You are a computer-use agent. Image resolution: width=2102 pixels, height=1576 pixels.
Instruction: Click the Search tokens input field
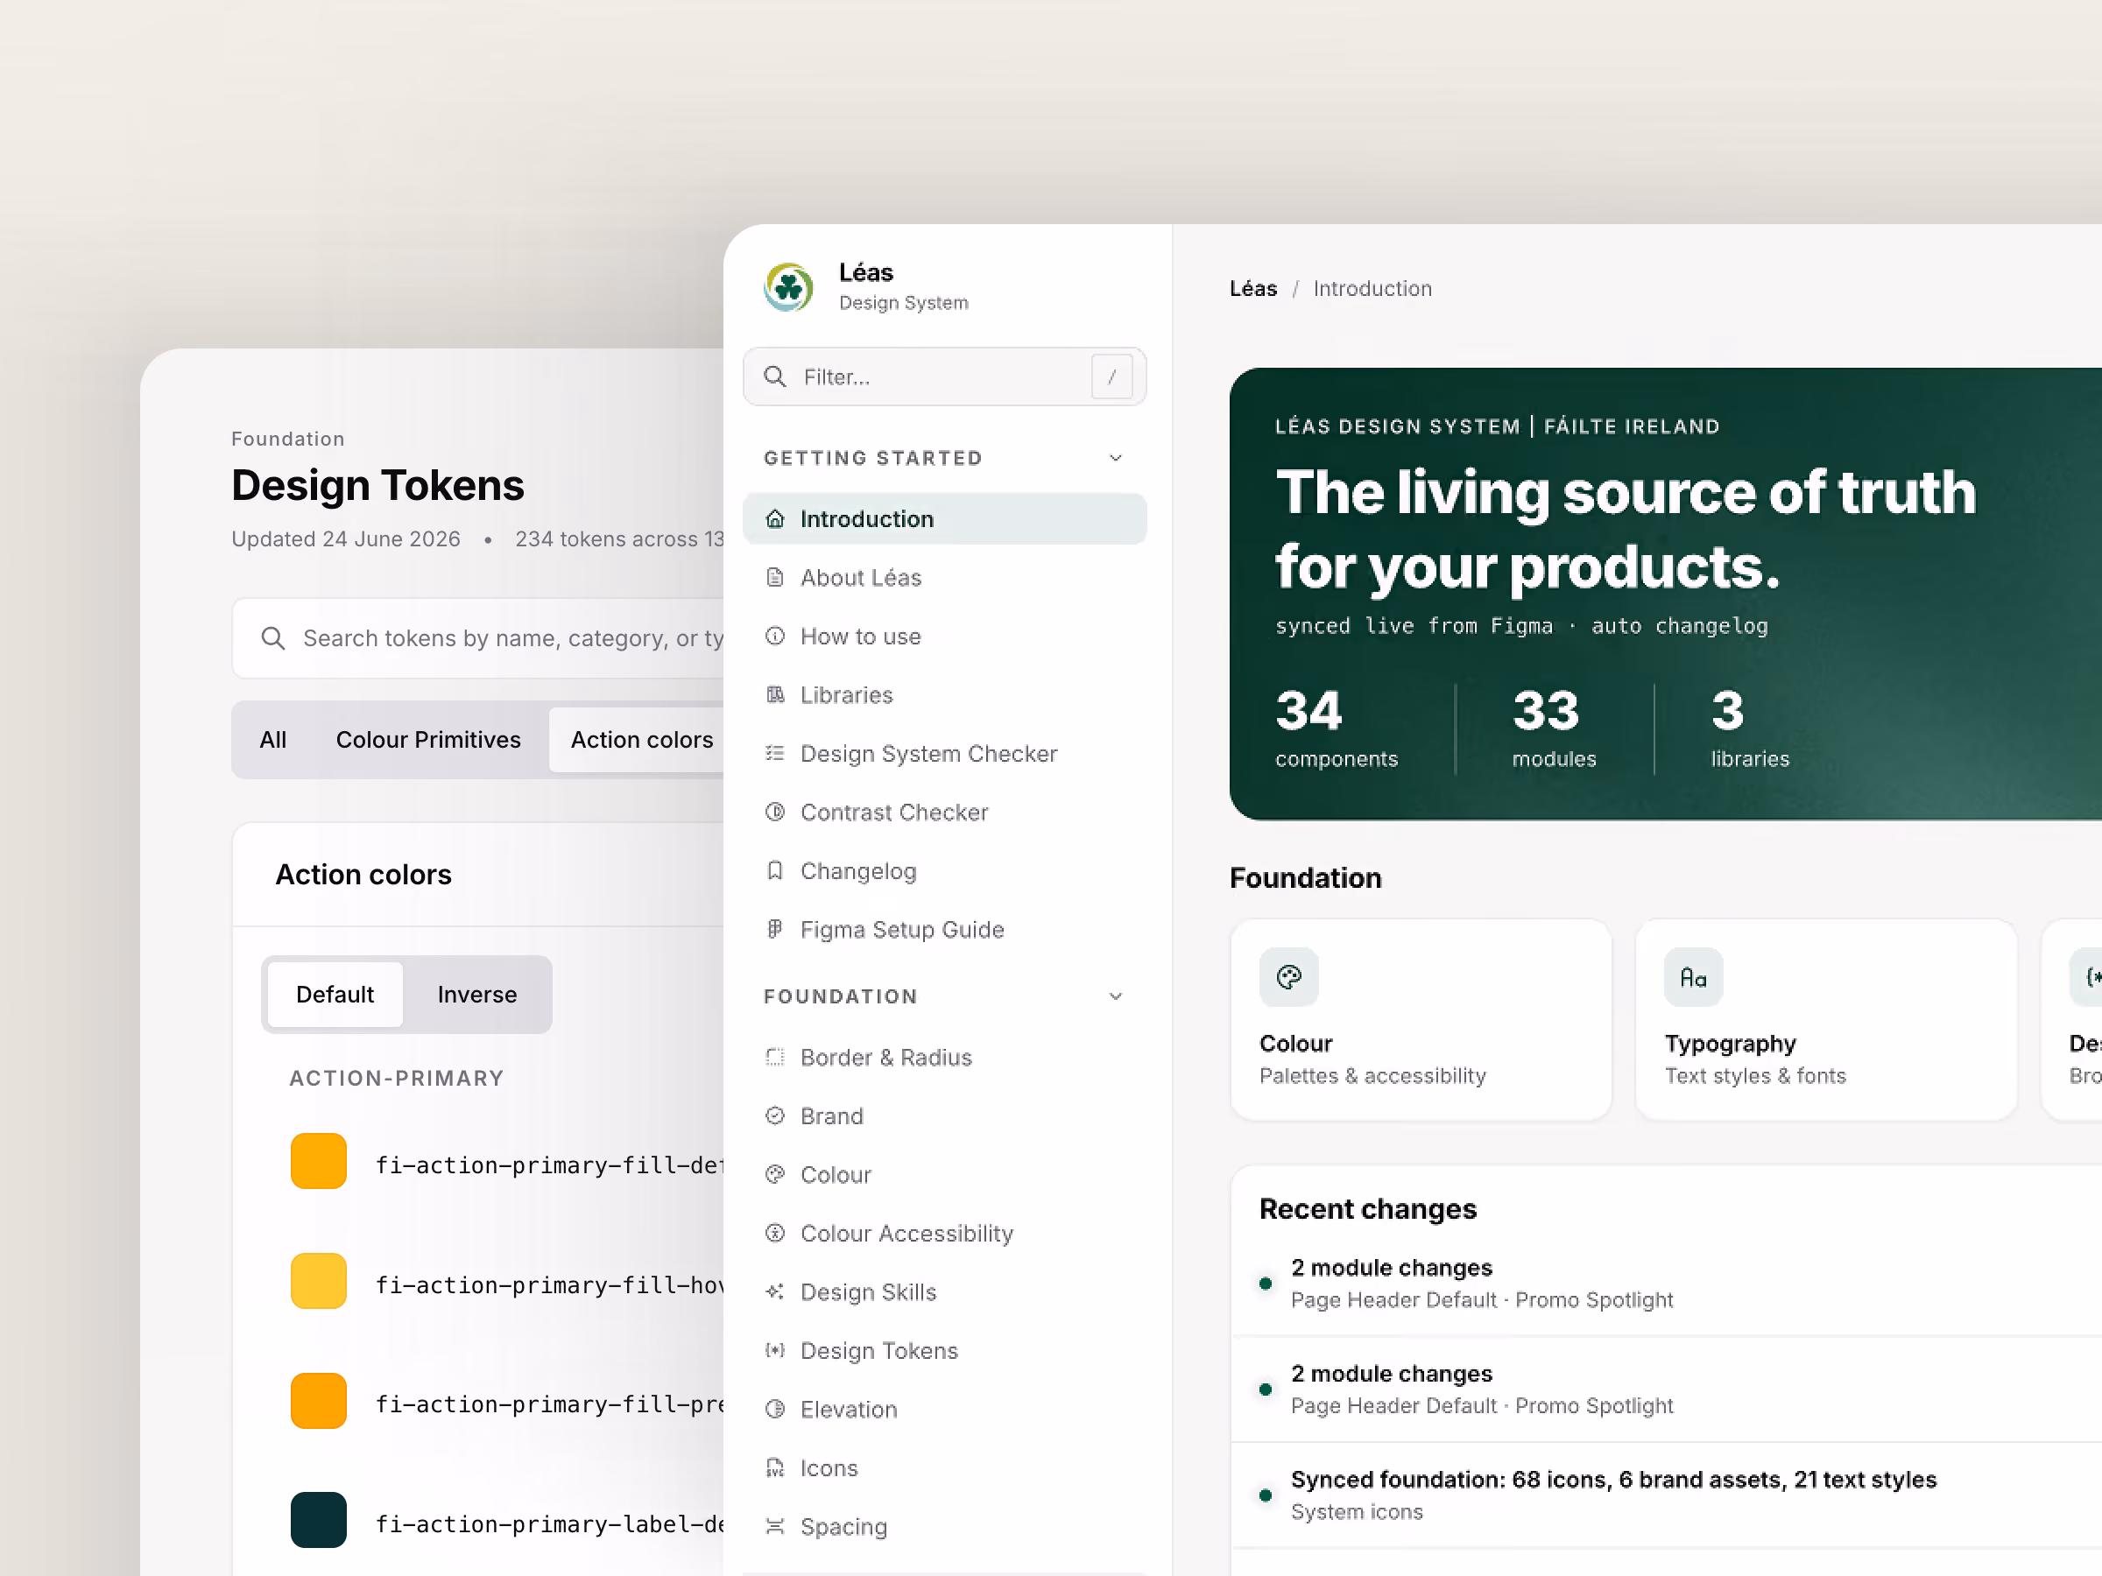point(479,638)
